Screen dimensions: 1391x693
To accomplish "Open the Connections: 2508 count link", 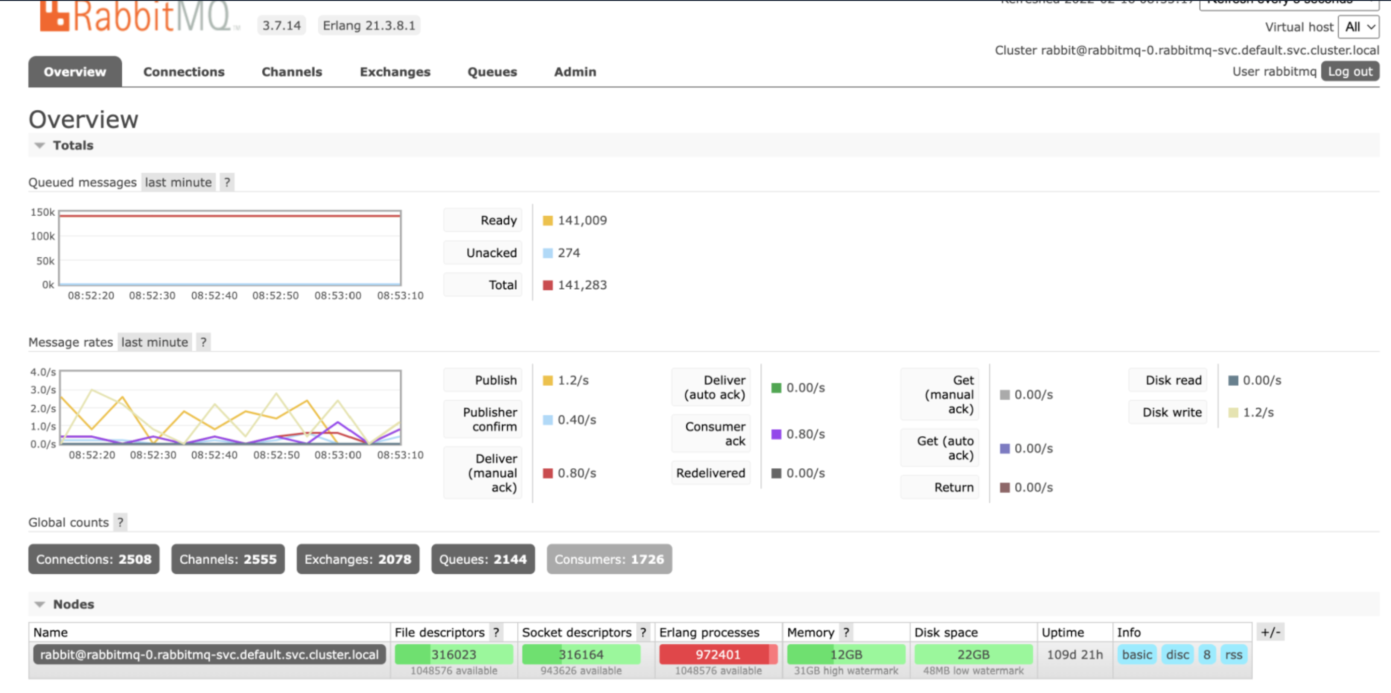I will coord(94,559).
